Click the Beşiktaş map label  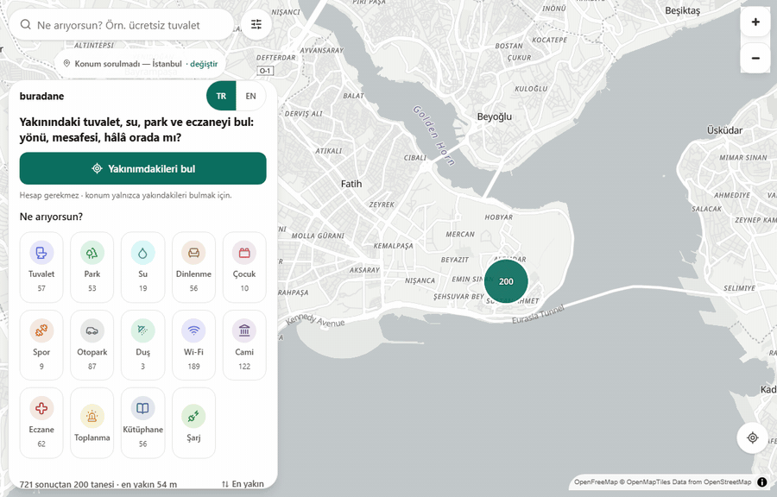pos(682,10)
